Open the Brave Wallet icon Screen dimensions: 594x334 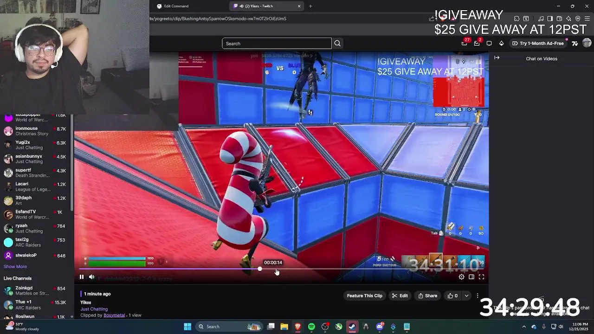(559, 19)
